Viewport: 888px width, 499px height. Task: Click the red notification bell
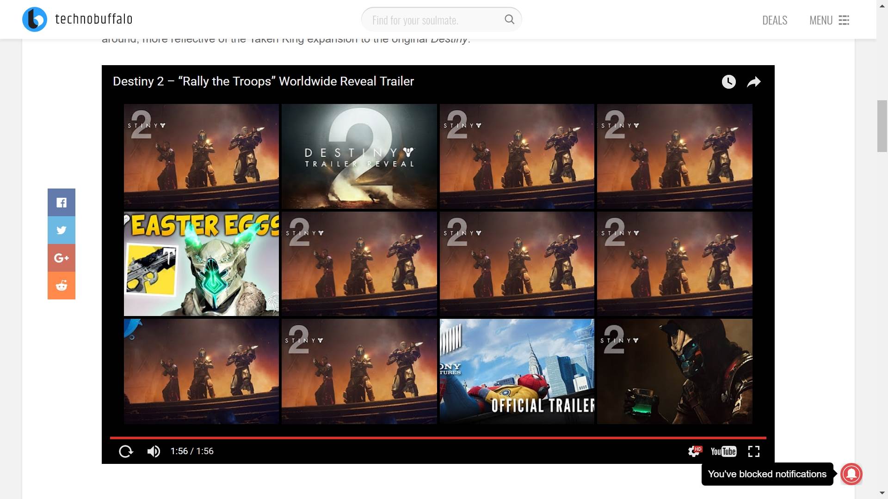(x=851, y=474)
